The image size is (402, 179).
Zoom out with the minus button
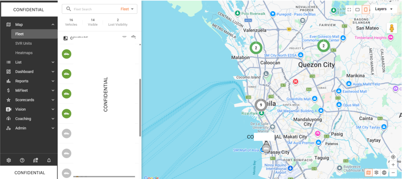[x=393, y=173]
